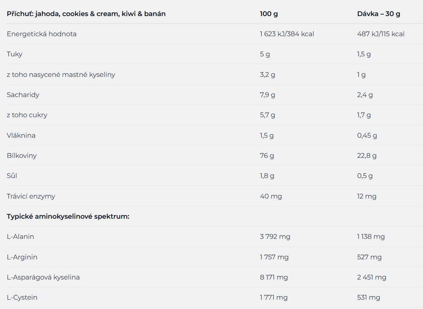Screen dimensions: 423x309
Task: Select the Dávka – 30 g column header
Action: 379,14
